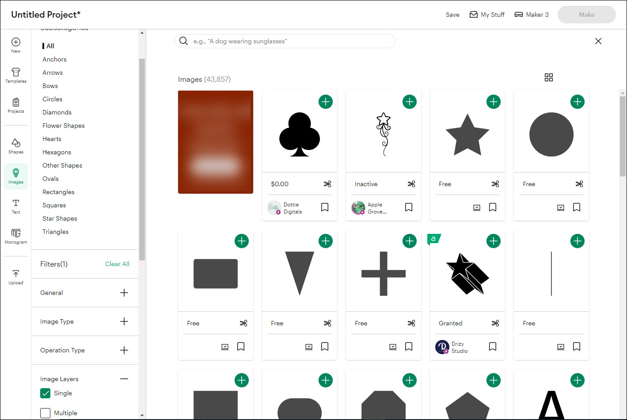Viewport: 627px width, 420px height.
Task: Open the Templates panel
Action: (x=15, y=74)
